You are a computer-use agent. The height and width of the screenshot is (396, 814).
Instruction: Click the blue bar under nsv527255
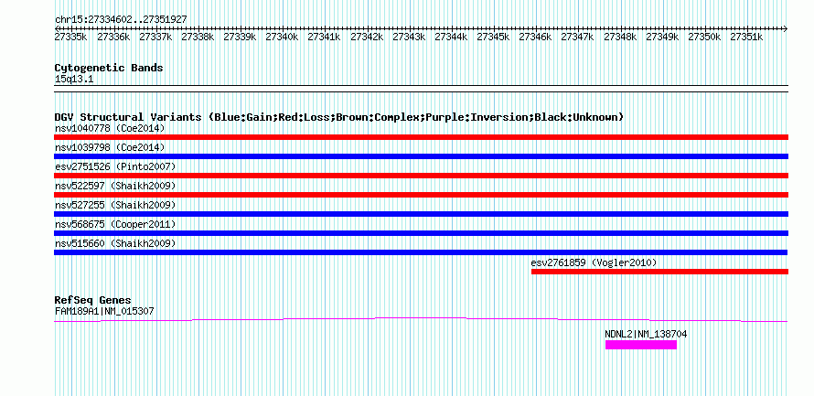point(421,214)
